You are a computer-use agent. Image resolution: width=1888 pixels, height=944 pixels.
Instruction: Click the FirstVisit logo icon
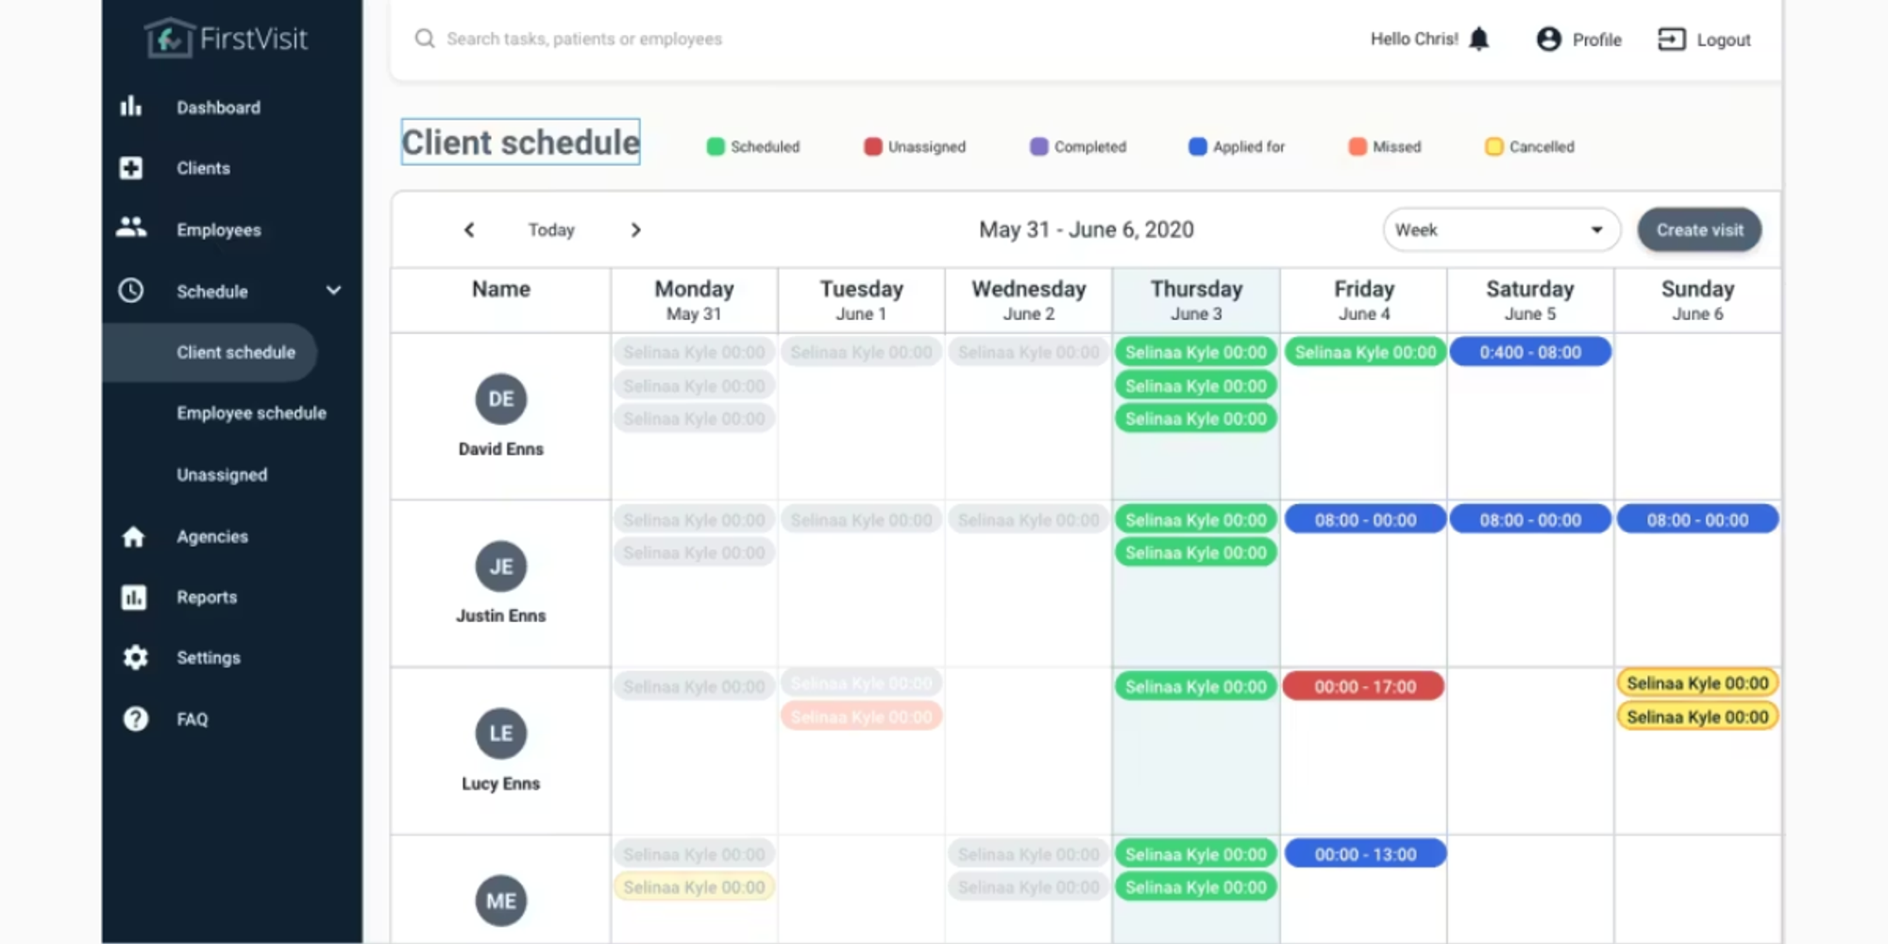170,39
